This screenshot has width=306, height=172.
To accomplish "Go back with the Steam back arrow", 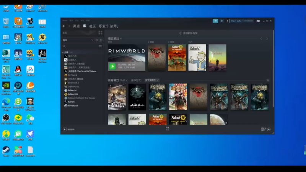I will [63, 26].
